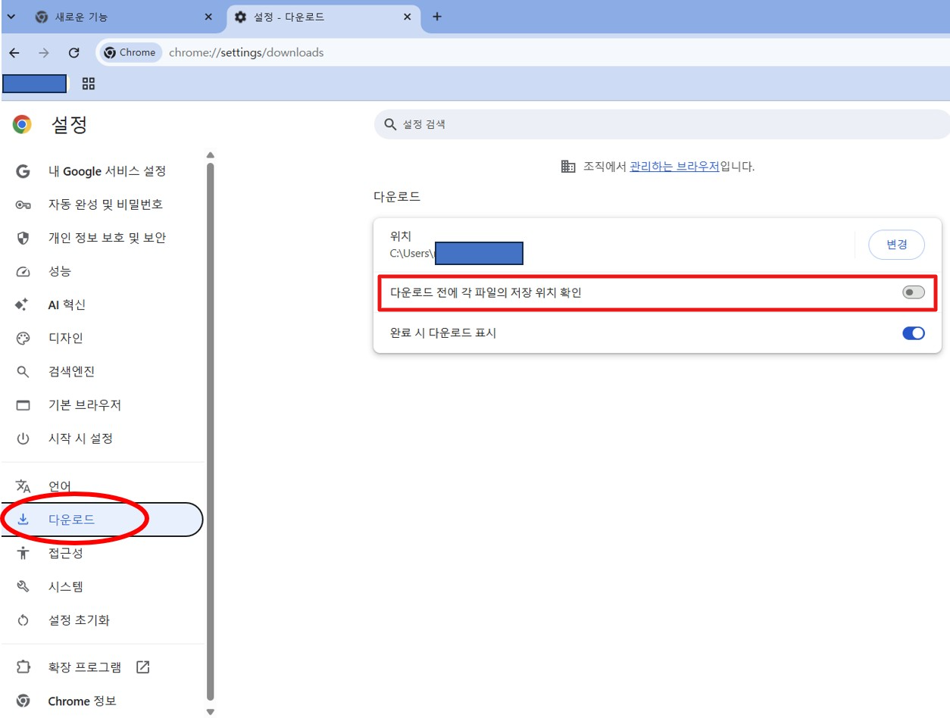
Task: Click 변경 to change download location
Action: (x=897, y=245)
